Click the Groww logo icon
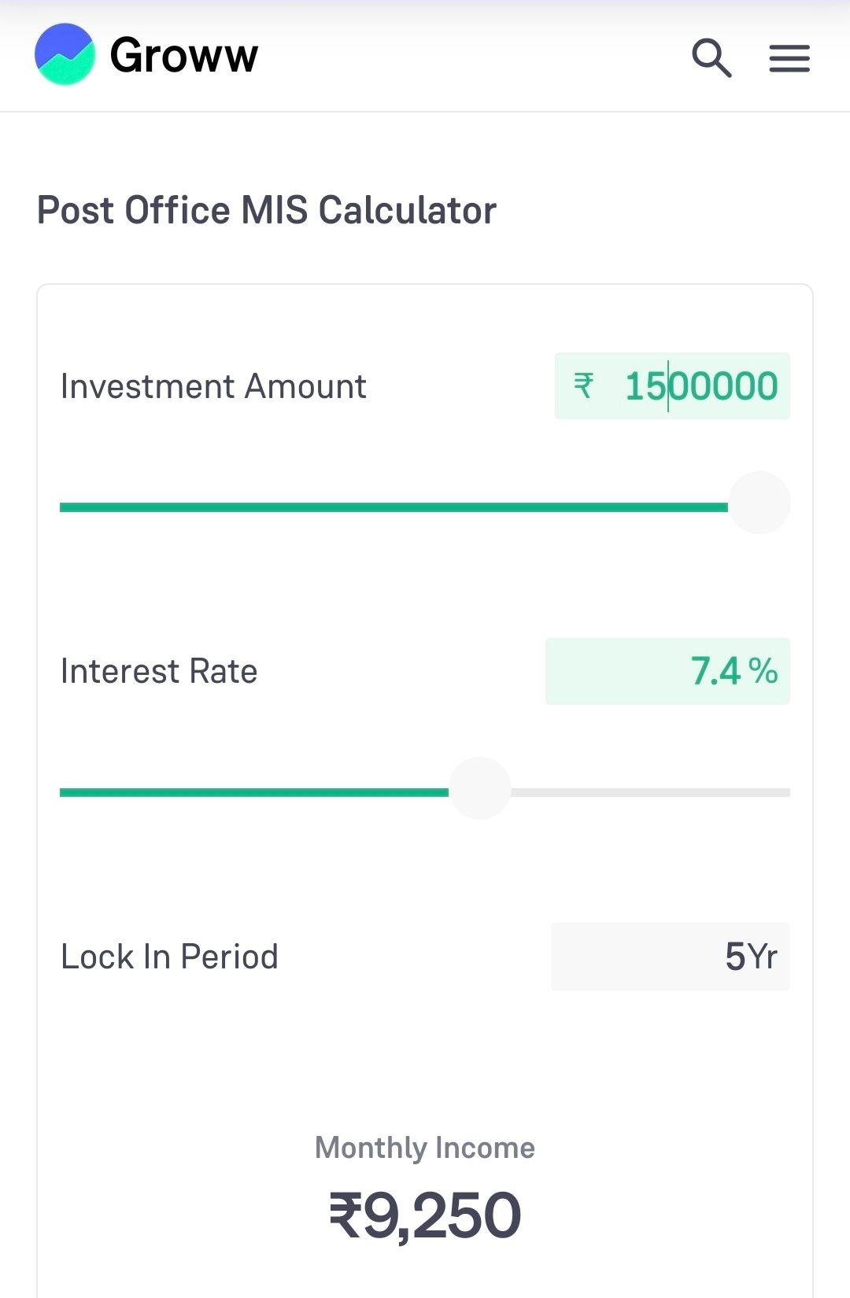850x1298 pixels. click(65, 54)
